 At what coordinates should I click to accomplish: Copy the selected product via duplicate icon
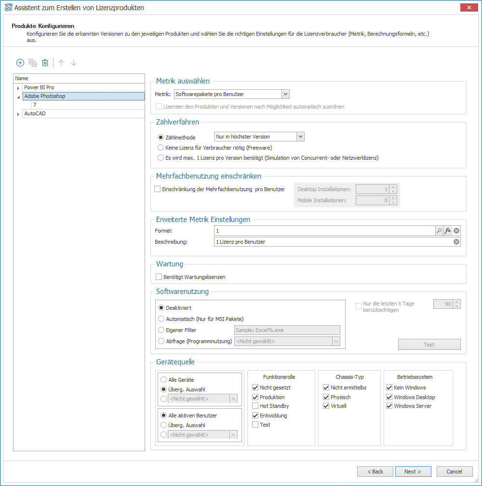(32, 63)
